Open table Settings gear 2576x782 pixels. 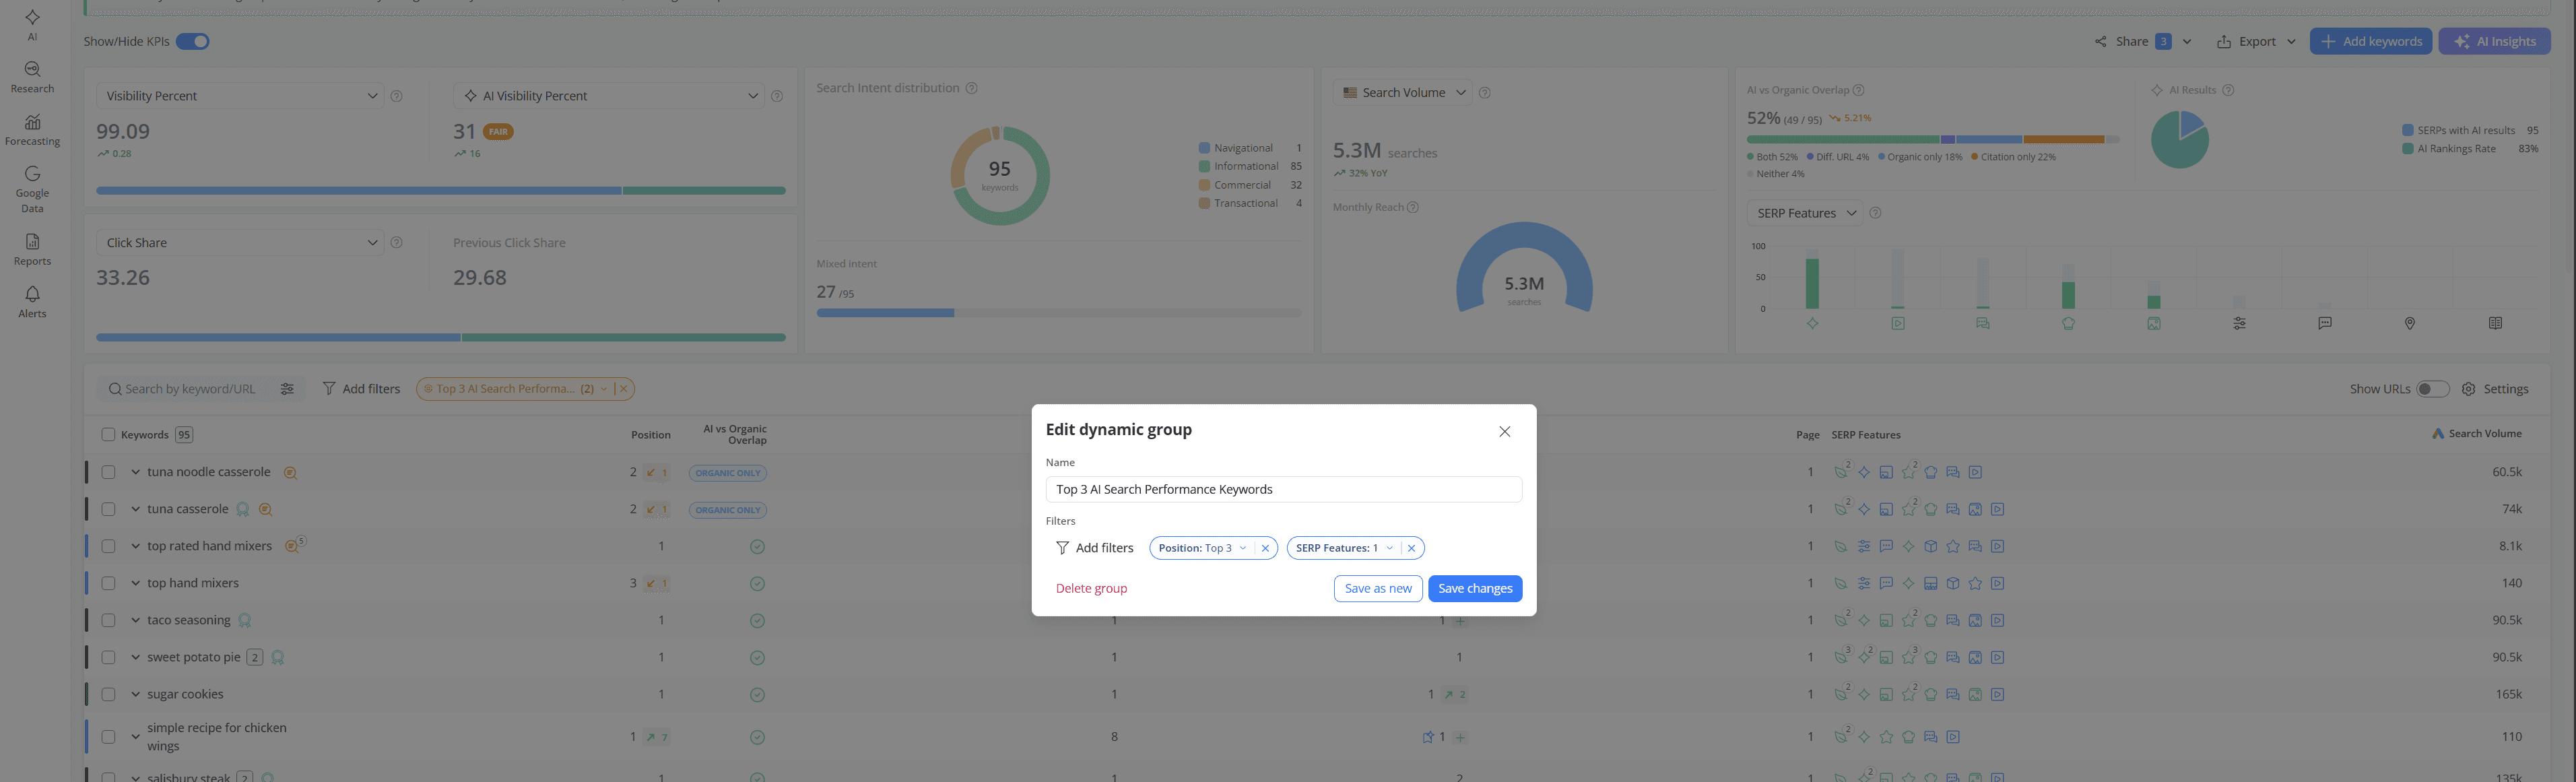coord(2496,389)
